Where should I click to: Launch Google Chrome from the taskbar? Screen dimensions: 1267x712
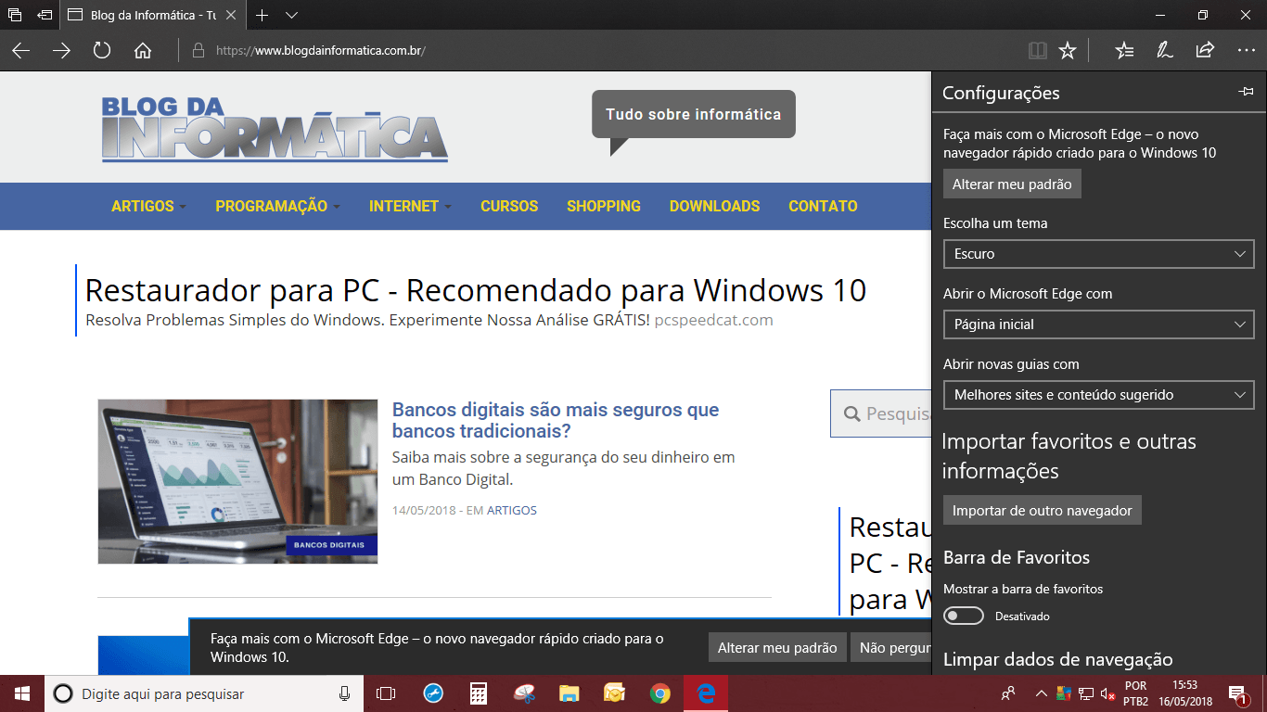[659, 693]
